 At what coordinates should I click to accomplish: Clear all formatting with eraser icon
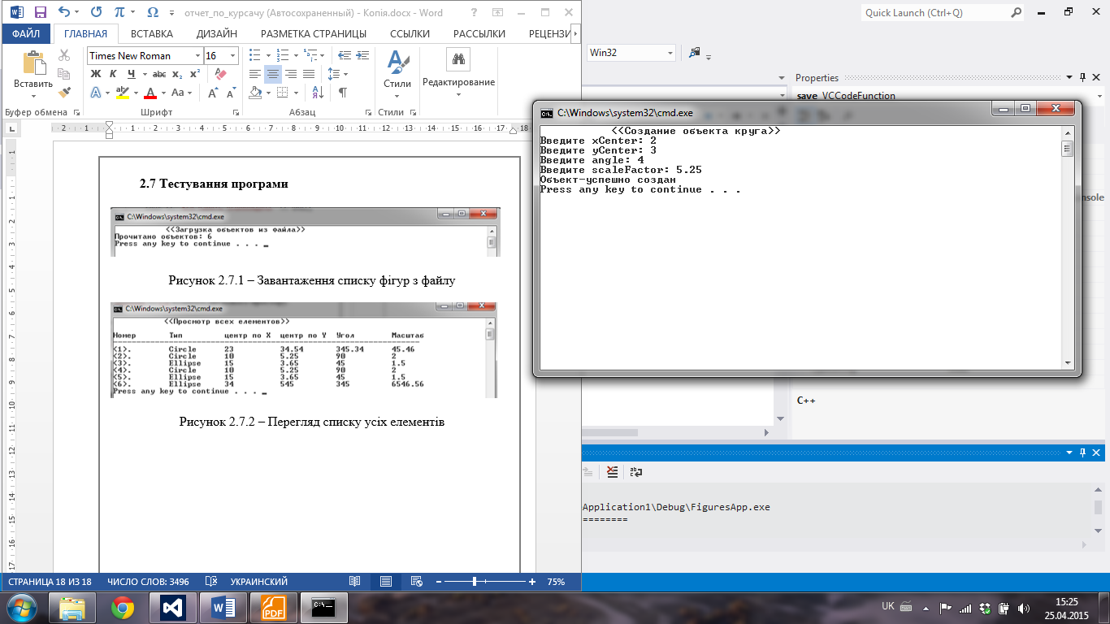pos(220,74)
